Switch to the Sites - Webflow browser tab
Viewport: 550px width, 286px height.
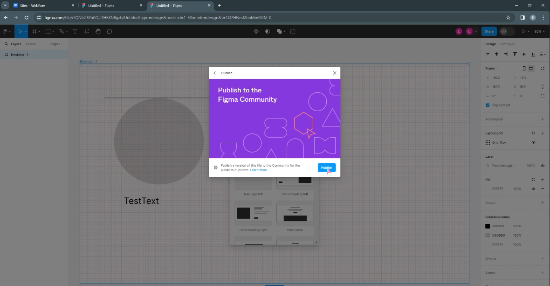[43, 6]
